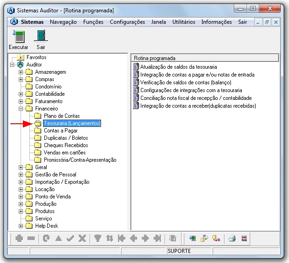Viewport: 289px width, 263px height.
Task: Expand the Faturamento folder
Action: click(x=21, y=101)
